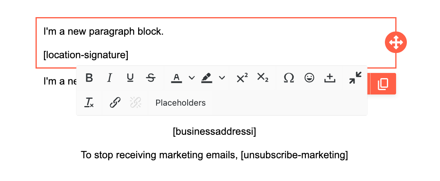The image size is (440, 181).
Task: Toggle italic text style
Action: (109, 78)
